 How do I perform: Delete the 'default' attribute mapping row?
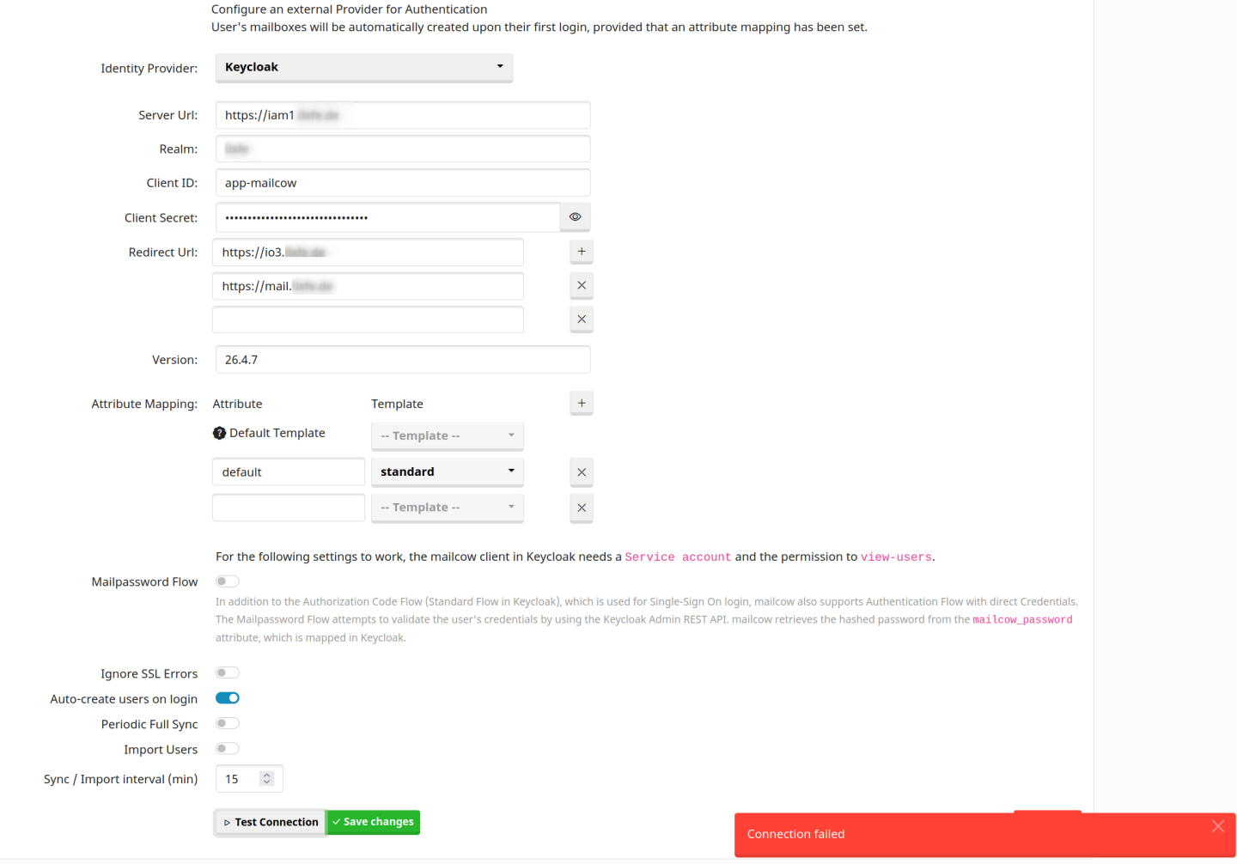(582, 472)
